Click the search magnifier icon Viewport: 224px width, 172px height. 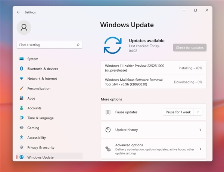(x=78, y=45)
